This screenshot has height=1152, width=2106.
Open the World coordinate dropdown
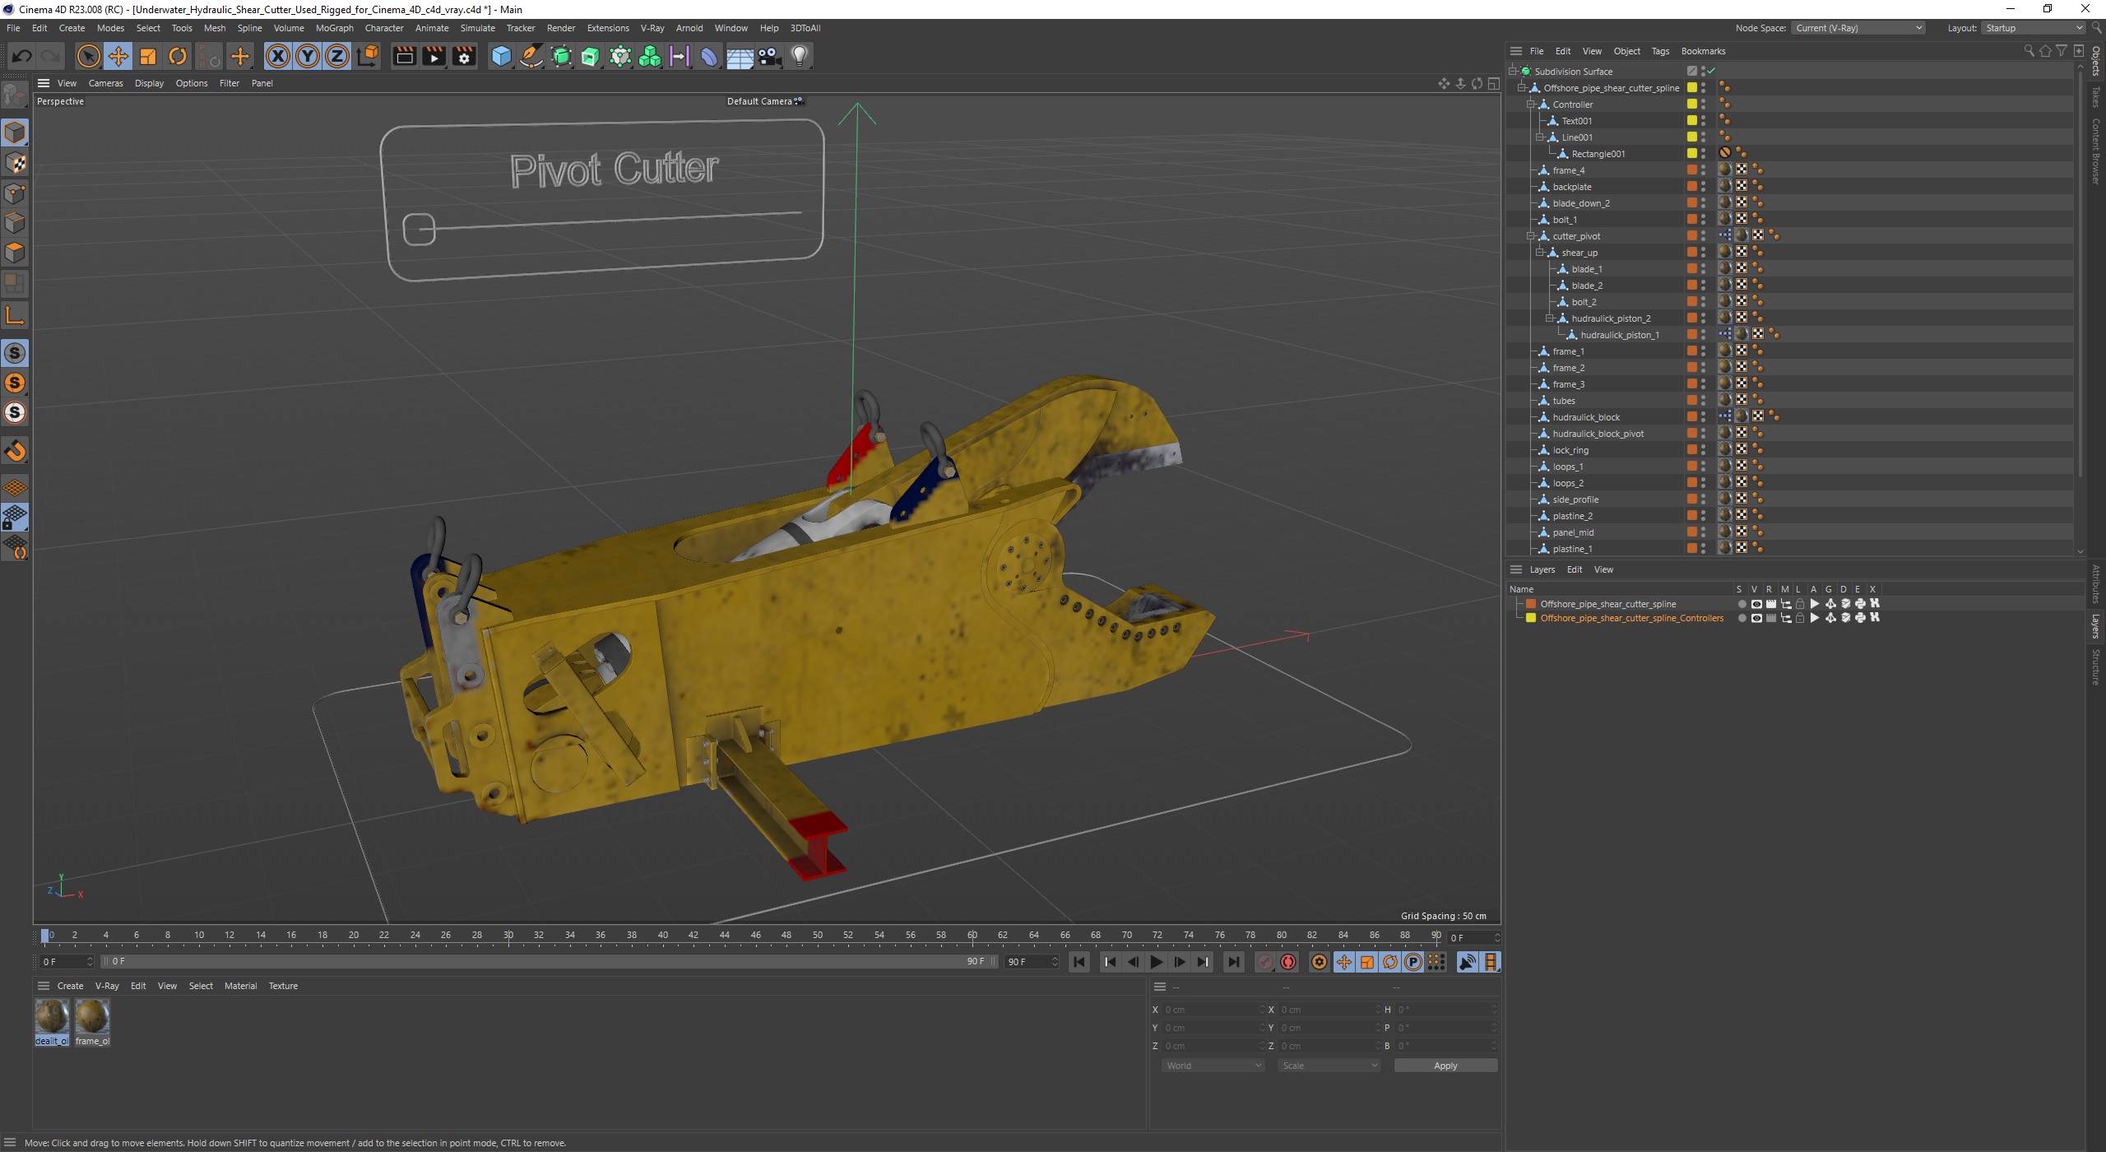[x=1213, y=1066]
